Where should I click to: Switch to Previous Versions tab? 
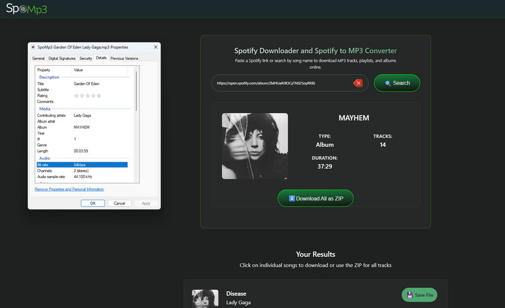click(x=124, y=58)
